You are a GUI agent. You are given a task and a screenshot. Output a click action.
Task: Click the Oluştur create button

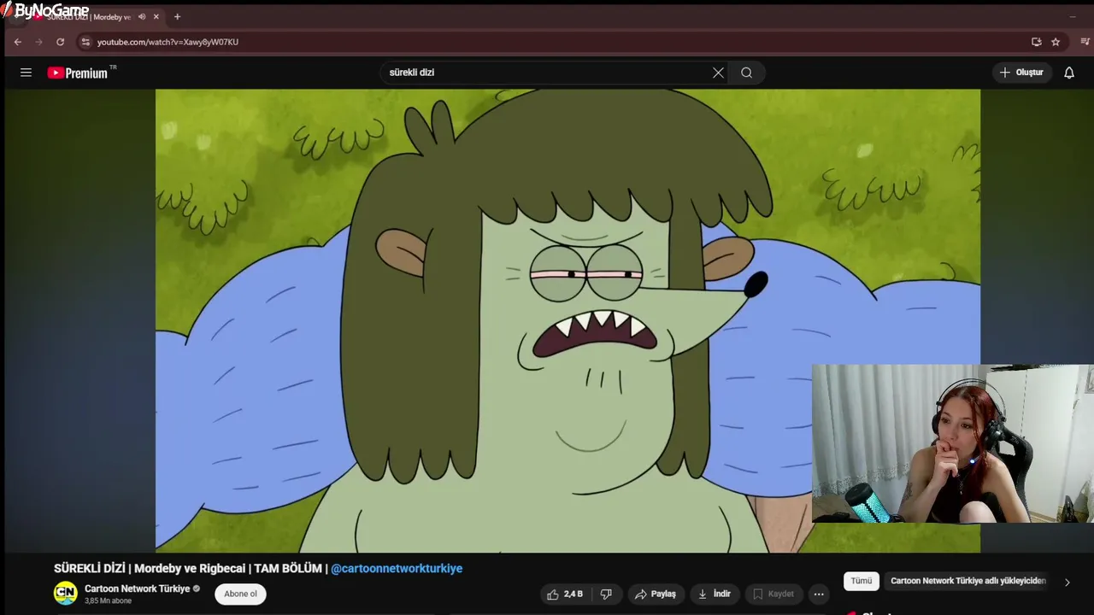1021,73
